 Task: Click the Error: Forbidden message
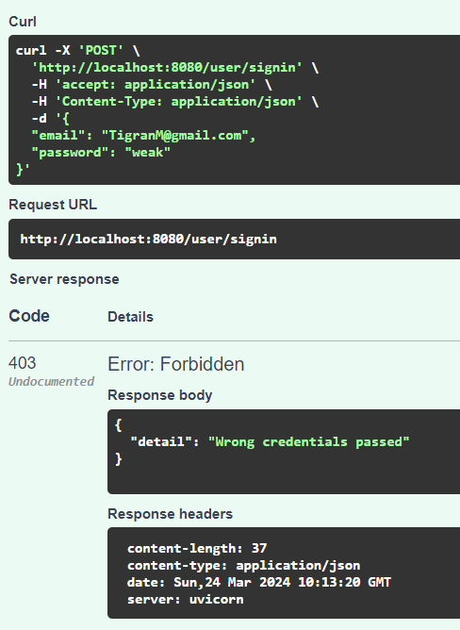click(176, 364)
